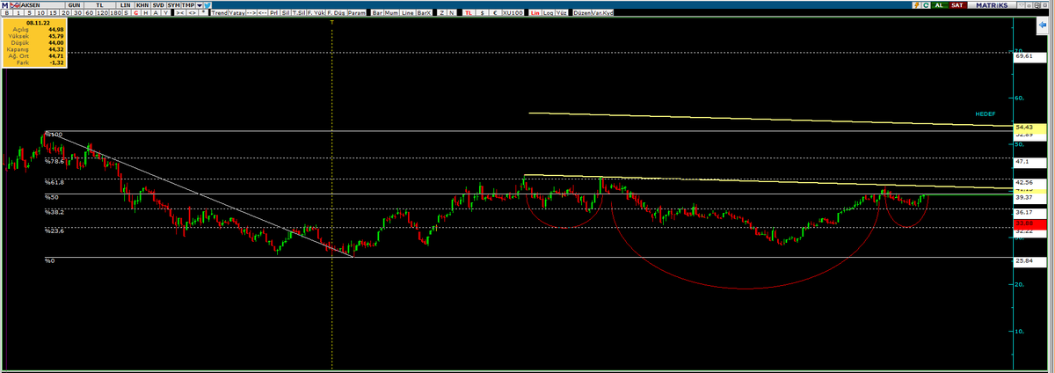Click the <> expand chart icon
The width and height of the screenshot is (1055, 373).
192,13
